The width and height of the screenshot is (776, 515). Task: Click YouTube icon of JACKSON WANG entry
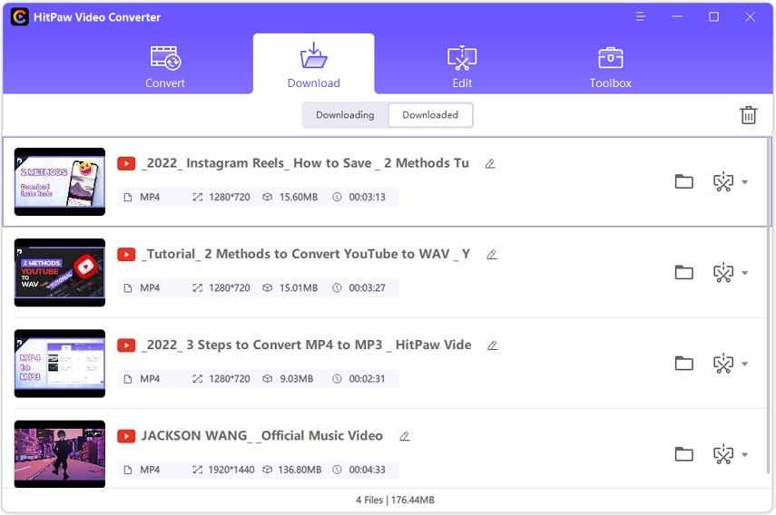[126, 436]
